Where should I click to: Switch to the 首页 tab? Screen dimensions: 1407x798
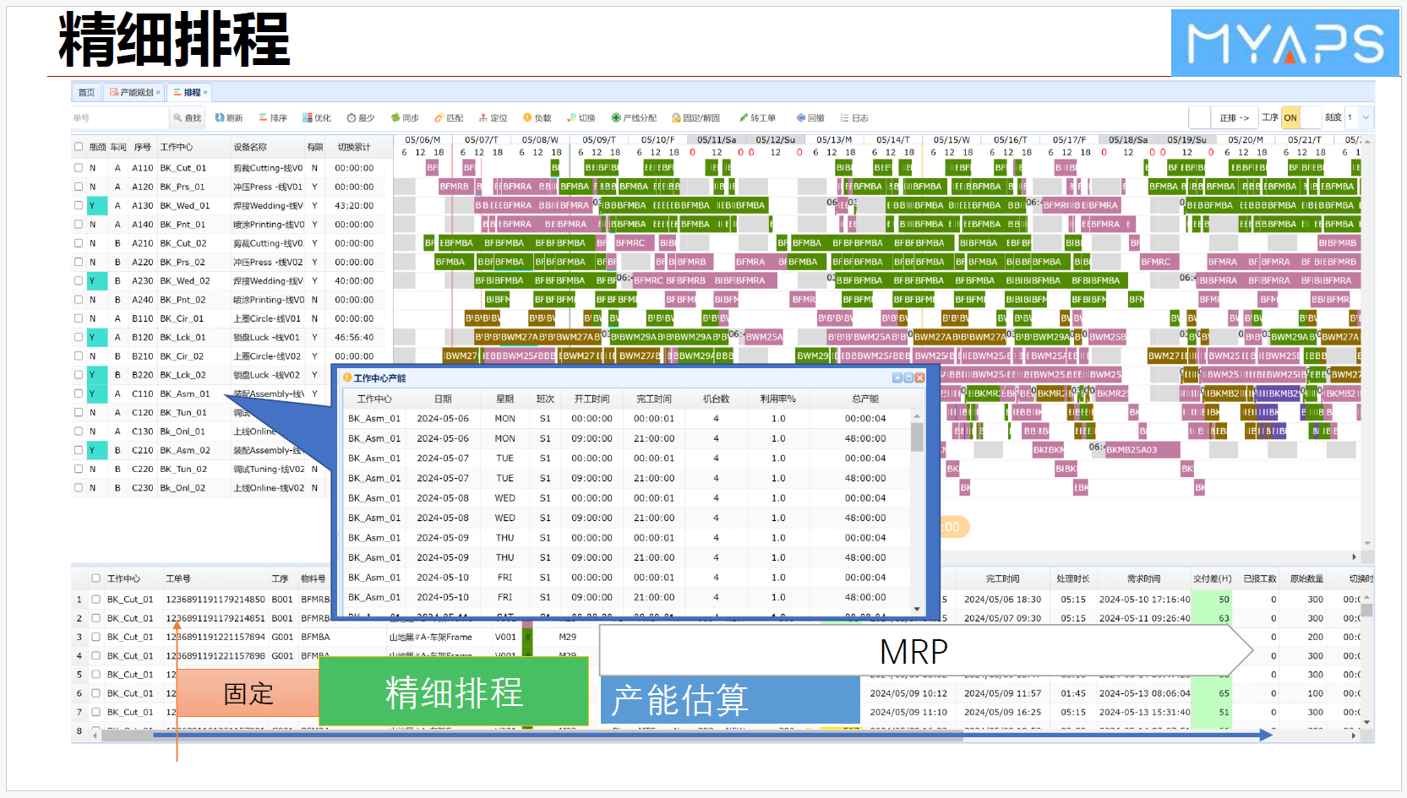(x=87, y=92)
